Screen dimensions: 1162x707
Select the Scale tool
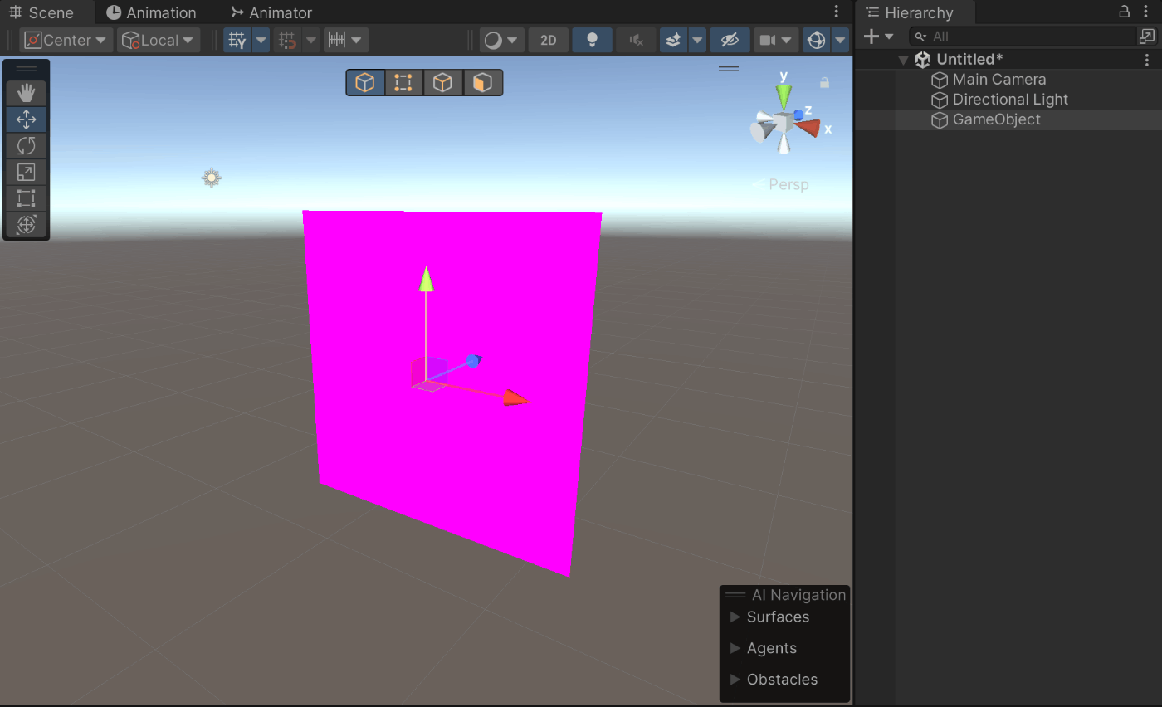[27, 172]
